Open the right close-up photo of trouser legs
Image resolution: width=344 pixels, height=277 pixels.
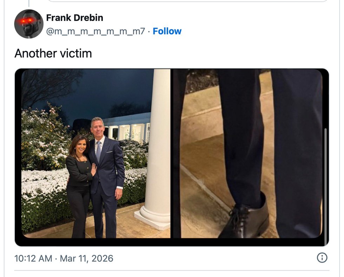[247, 153]
